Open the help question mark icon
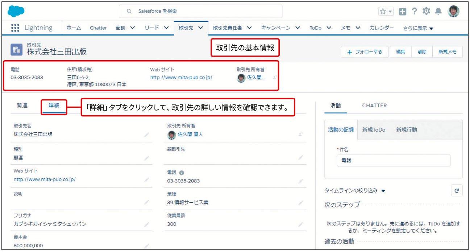 click(x=415, y=11)
